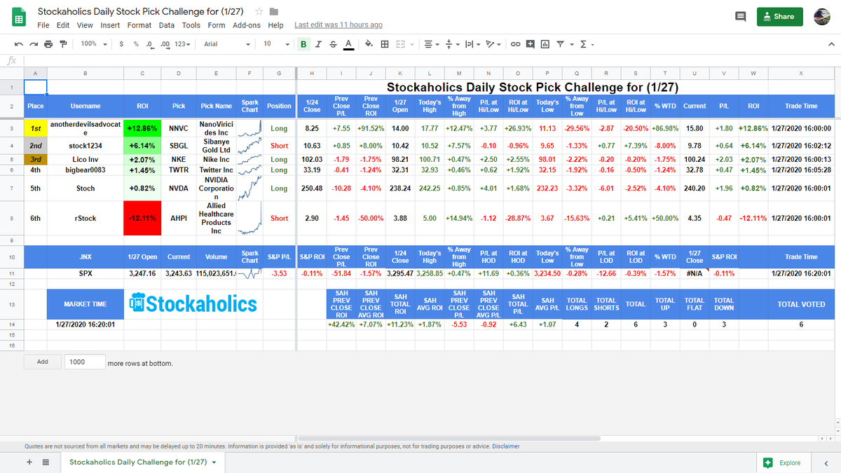The height and width of the screenshot is (473, 841).
Task: Open the borders tool
Action: [385, 44]
